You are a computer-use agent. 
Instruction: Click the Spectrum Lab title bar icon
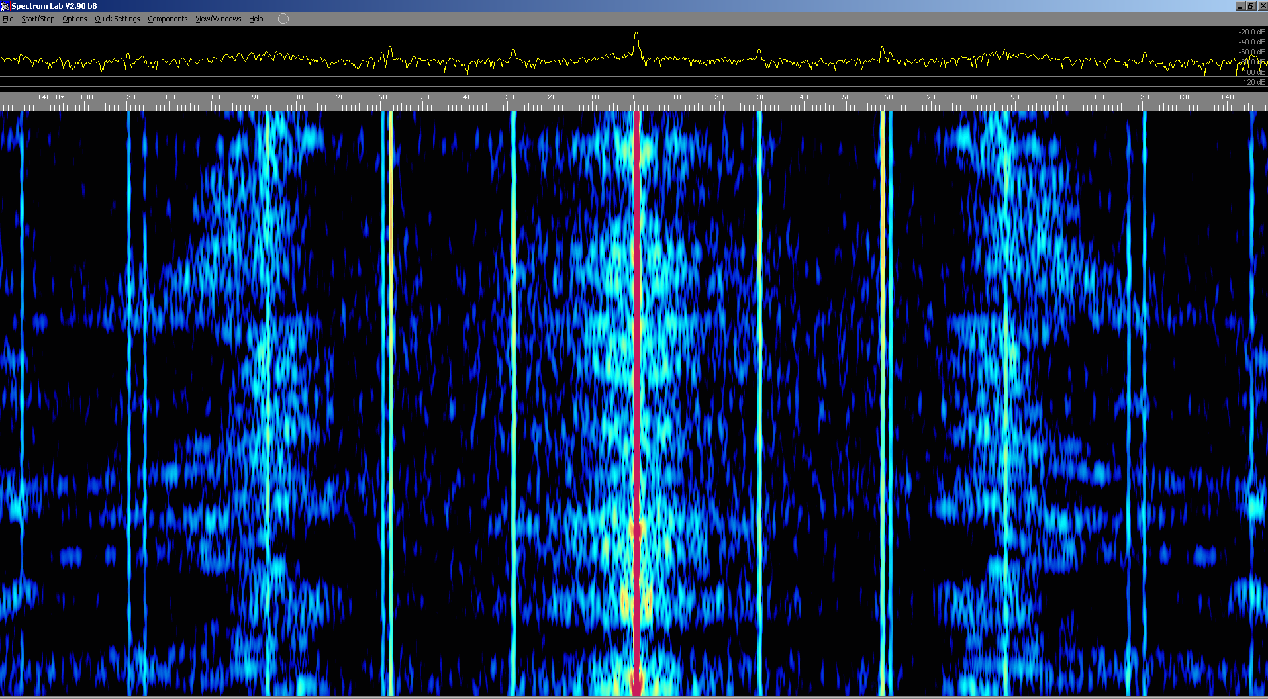tap(5, 6)
